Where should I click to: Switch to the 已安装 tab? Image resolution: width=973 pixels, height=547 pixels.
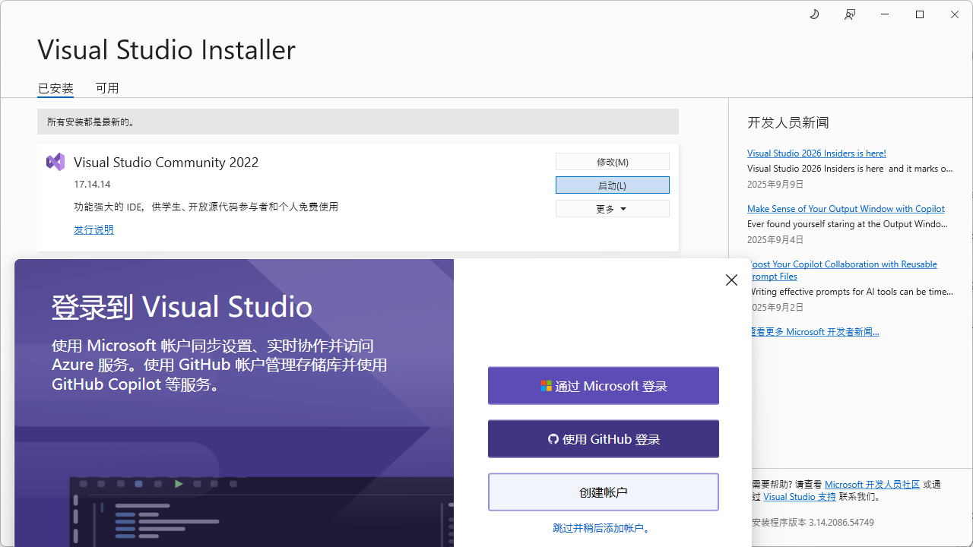tap(55, 88)
